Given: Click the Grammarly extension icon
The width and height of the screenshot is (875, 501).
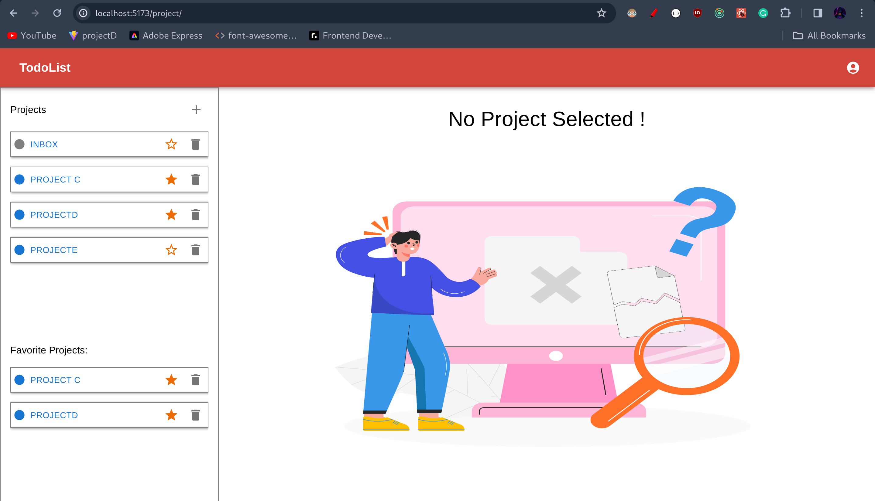Looking at the screenshot, I should (763, 13).
